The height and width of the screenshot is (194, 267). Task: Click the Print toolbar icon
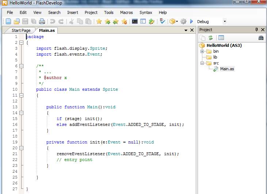42,22
